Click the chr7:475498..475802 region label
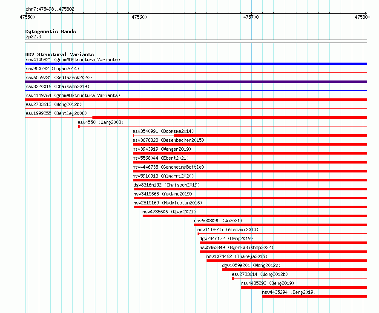The image size is (379, 313). click(50, 9)
